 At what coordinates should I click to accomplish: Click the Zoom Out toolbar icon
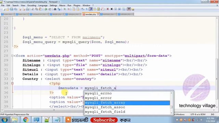point(68,9)
